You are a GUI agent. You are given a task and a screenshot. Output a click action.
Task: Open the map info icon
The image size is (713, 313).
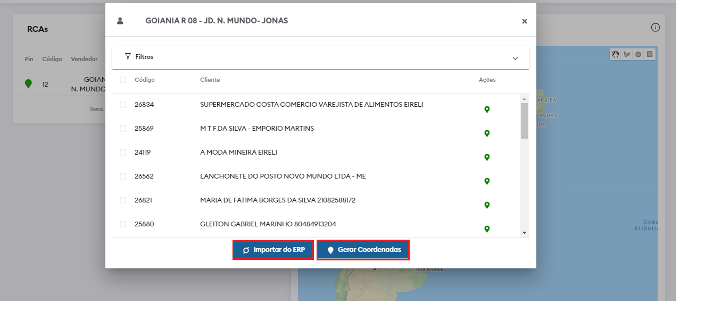pyautogui.click(x=656, y=28)
